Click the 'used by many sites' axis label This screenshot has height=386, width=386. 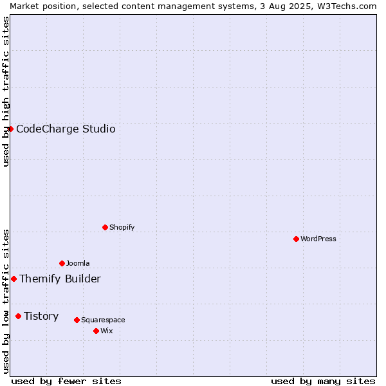[323, 381]
